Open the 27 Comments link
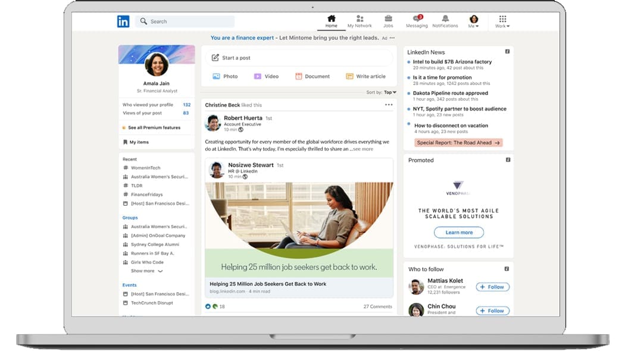The height and width of the screenshot is (351, 625). pyautogui.click(x=377, y=306)
